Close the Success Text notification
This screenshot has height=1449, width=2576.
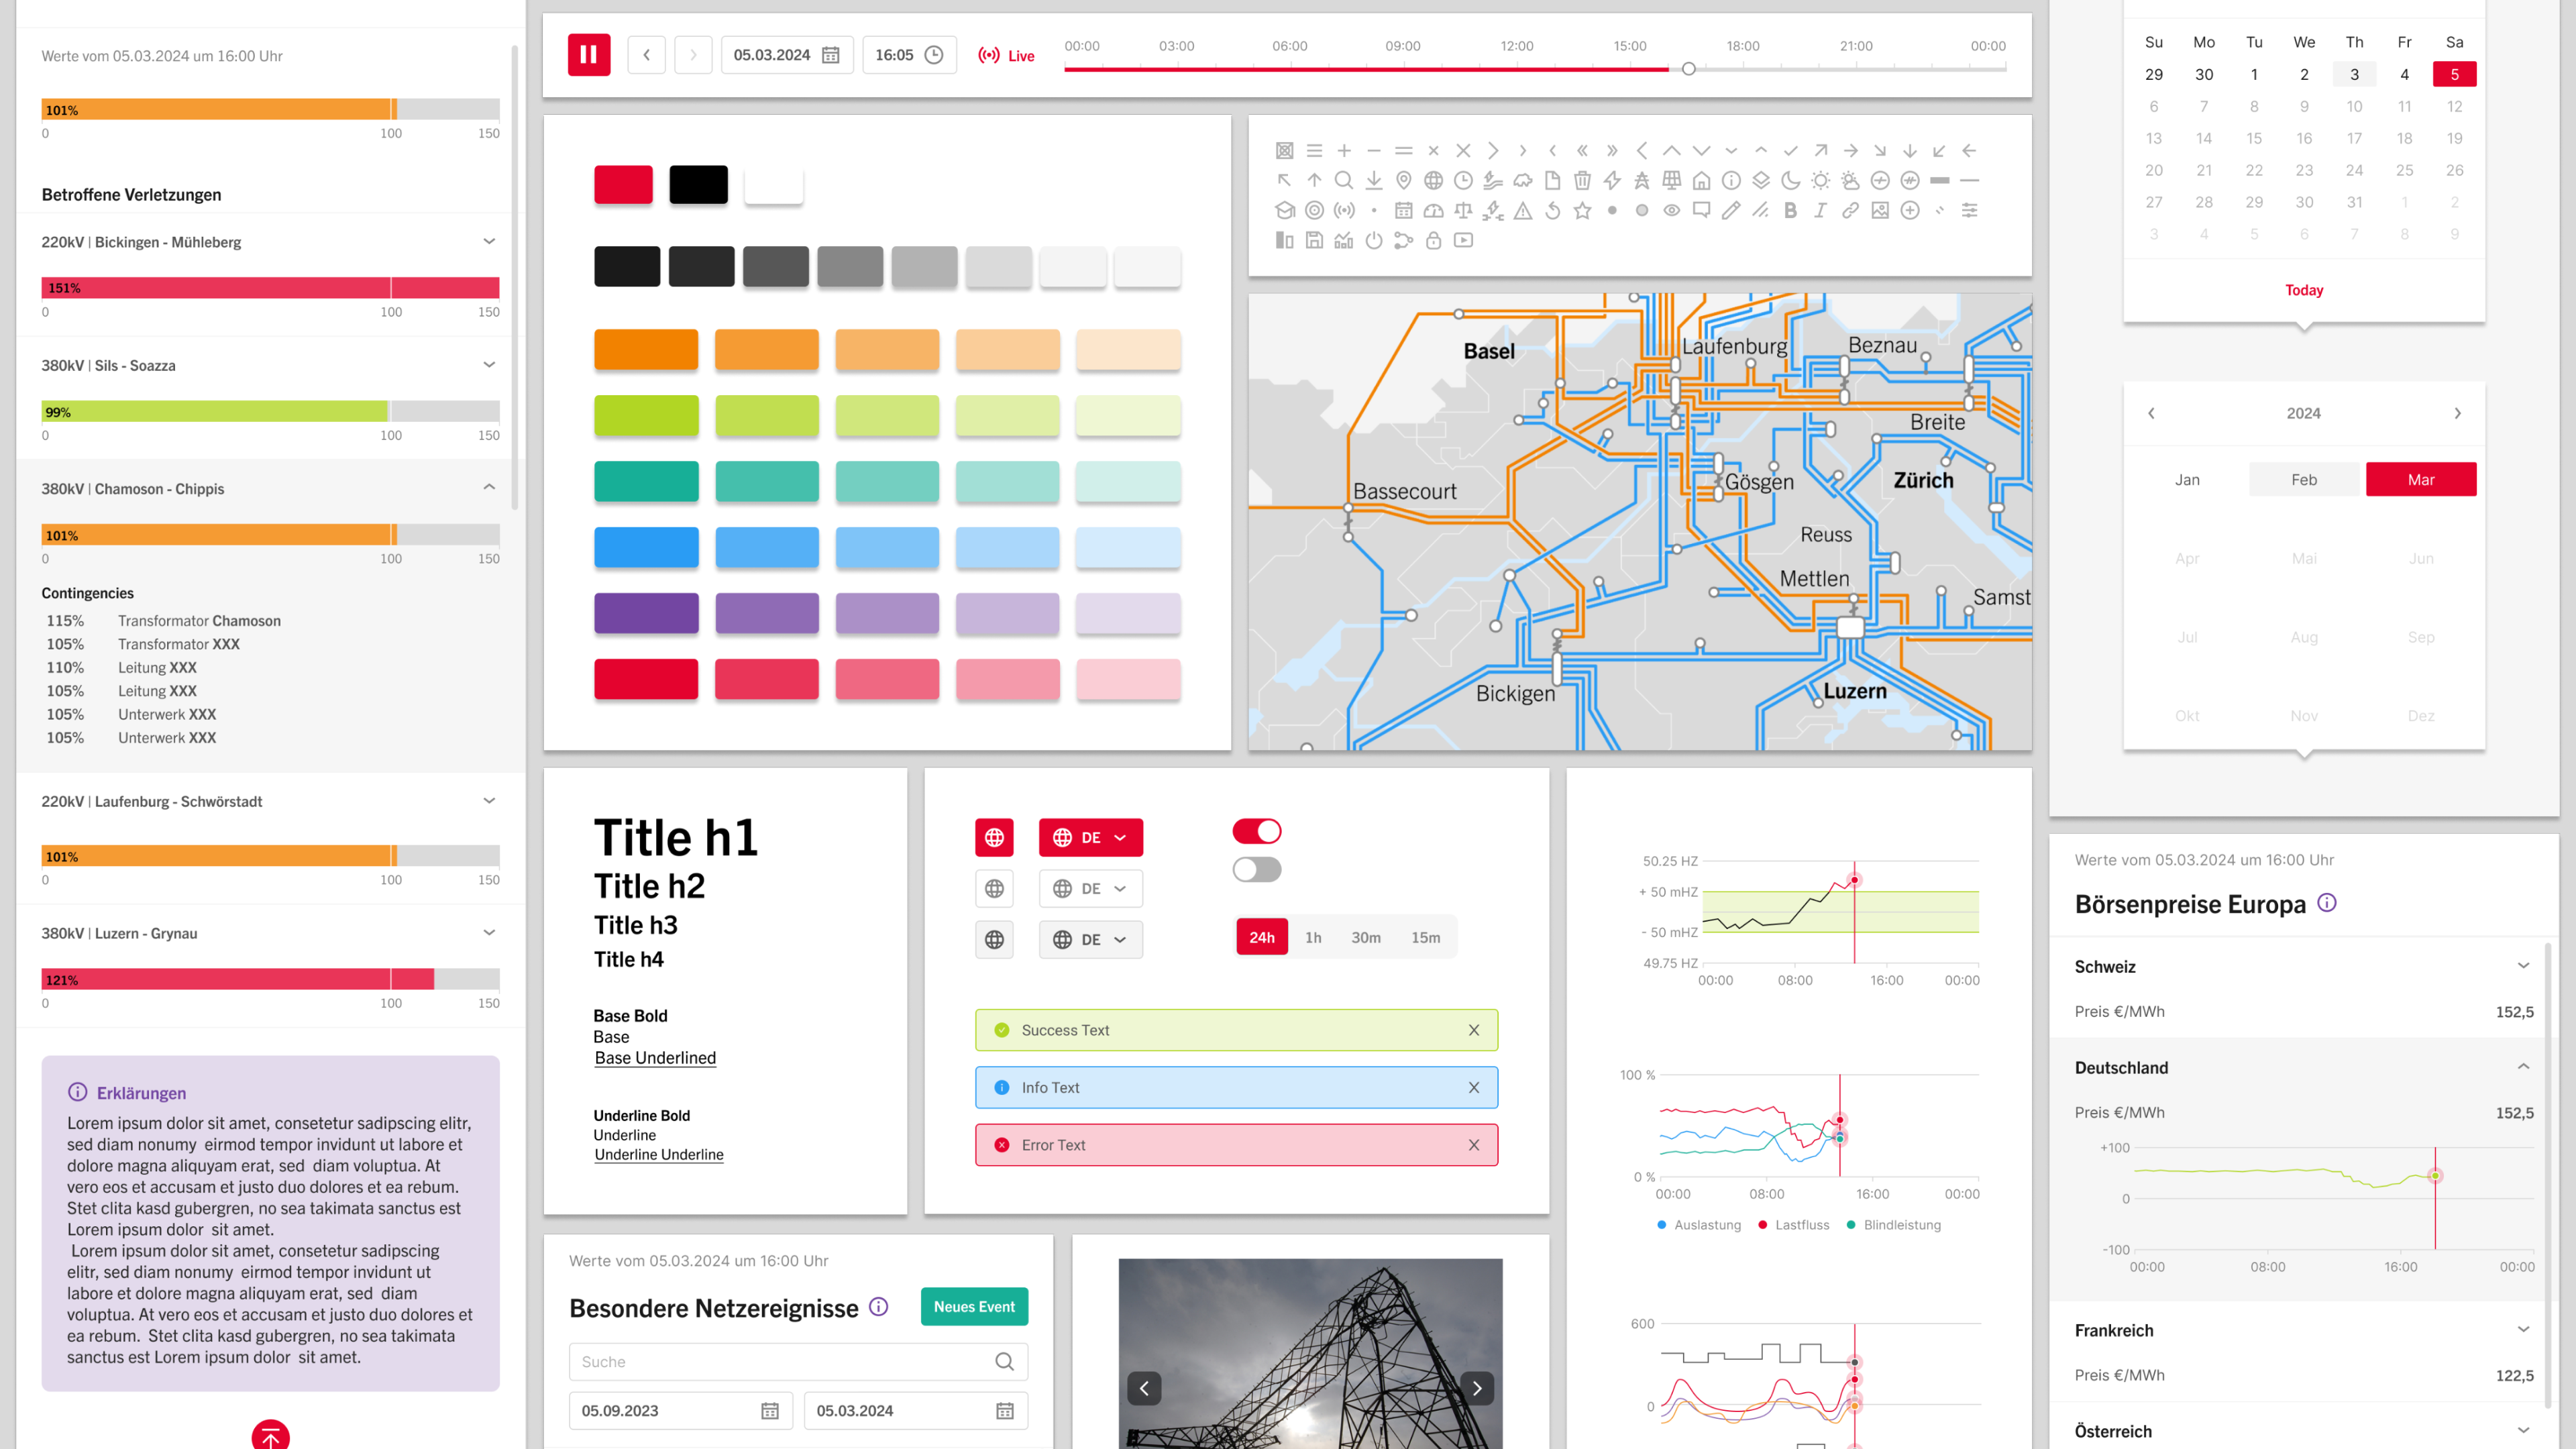point(1473,1030)
